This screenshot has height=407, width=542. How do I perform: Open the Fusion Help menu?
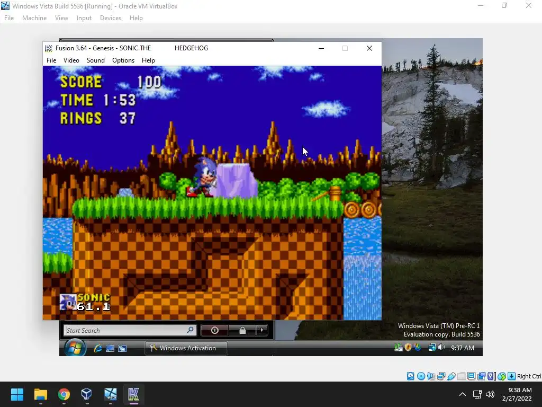pos(148,60)
